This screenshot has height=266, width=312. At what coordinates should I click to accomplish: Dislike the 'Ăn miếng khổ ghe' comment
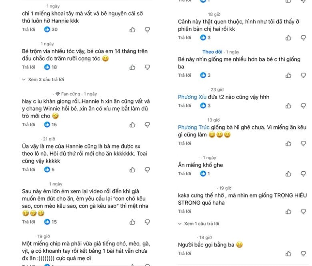(303, 174)
